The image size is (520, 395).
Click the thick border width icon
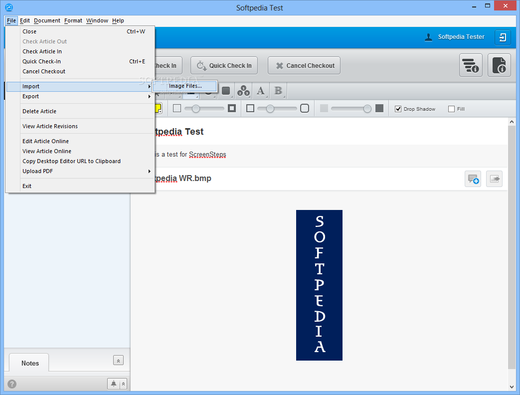(232, 108)
